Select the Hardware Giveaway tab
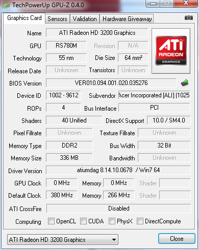Image resolution: width=199 pixels, height=250 pixels. point(127,19)
